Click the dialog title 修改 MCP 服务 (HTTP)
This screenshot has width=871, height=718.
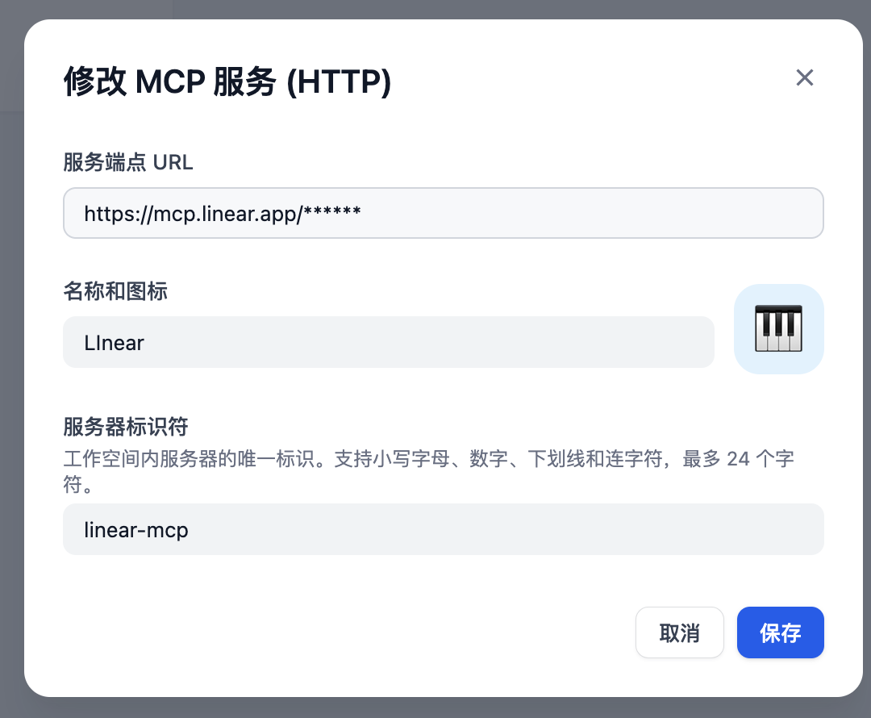tap(227, 81)
